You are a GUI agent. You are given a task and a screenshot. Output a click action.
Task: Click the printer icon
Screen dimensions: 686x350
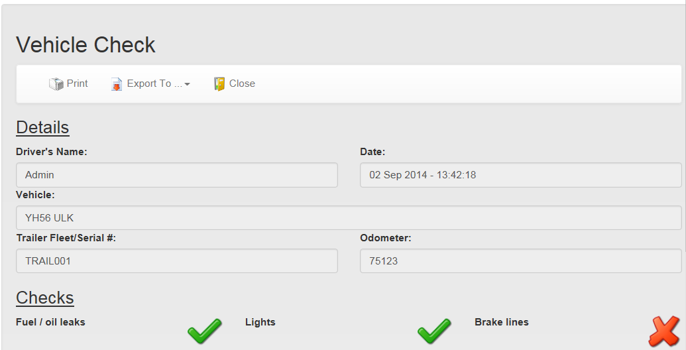(x=56, y=84)
